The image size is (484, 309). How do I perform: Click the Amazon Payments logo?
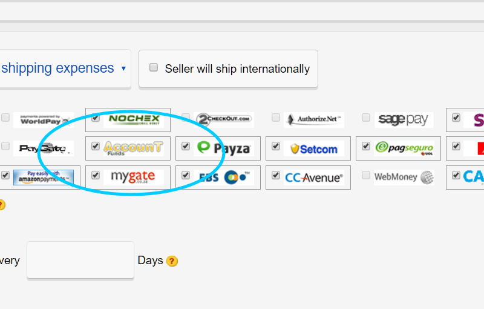pos(44,178)
